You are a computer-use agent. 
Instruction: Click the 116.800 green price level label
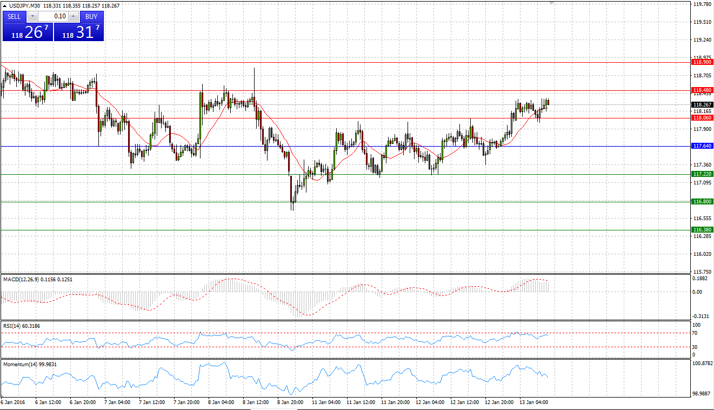pos(702,201)
